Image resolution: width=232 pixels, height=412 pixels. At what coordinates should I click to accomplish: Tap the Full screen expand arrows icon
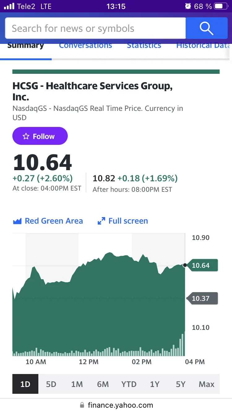(101, 221)
